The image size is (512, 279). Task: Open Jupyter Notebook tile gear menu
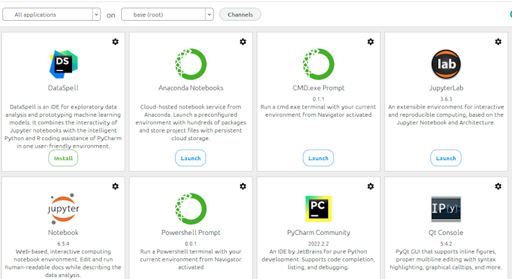pos(116,186)
